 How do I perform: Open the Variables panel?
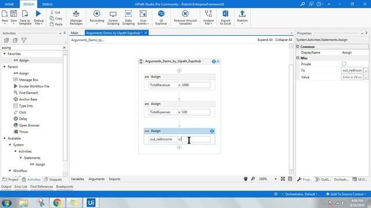(x=77, y=179)
